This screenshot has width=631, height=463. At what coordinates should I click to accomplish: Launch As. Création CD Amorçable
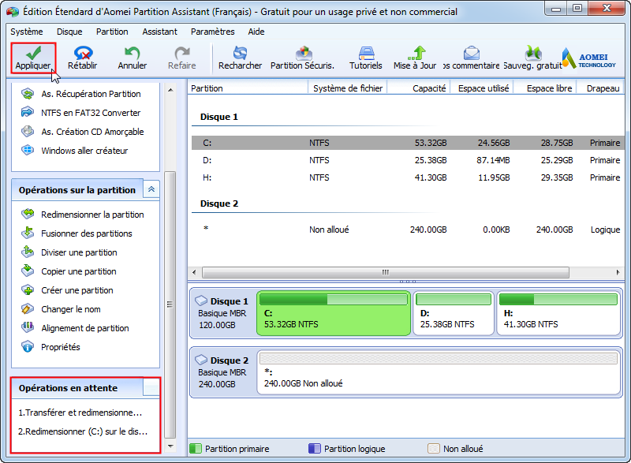point(83,132)
